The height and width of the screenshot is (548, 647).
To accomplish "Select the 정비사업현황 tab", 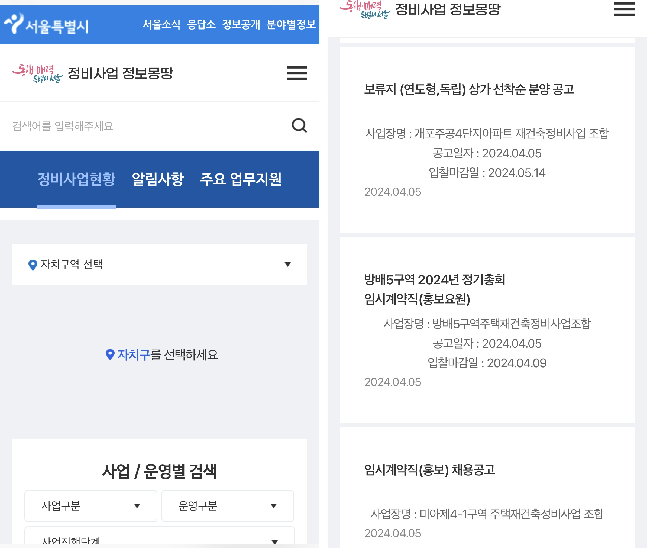I will 76,179.
